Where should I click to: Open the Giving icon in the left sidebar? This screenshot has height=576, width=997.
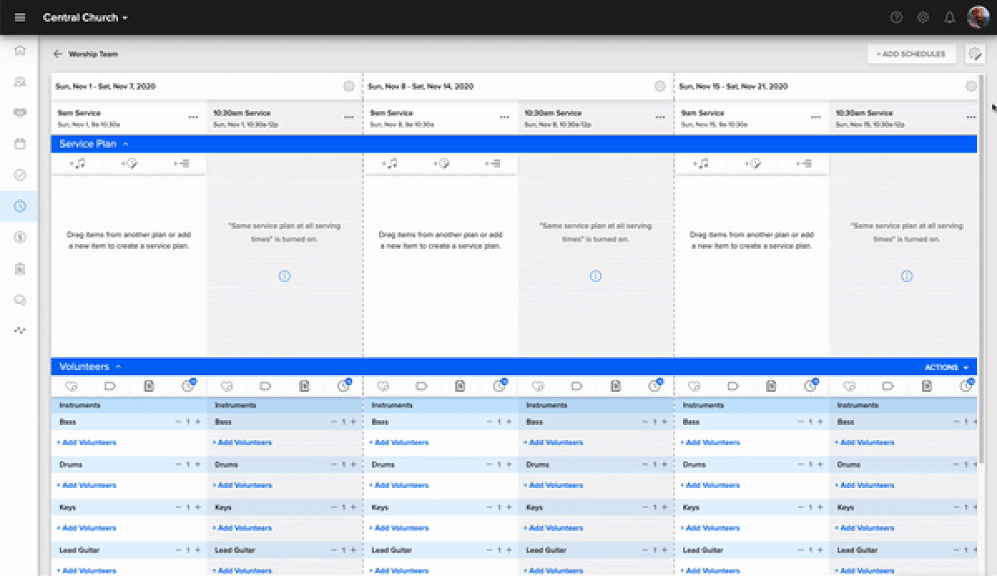click(19, 238)
